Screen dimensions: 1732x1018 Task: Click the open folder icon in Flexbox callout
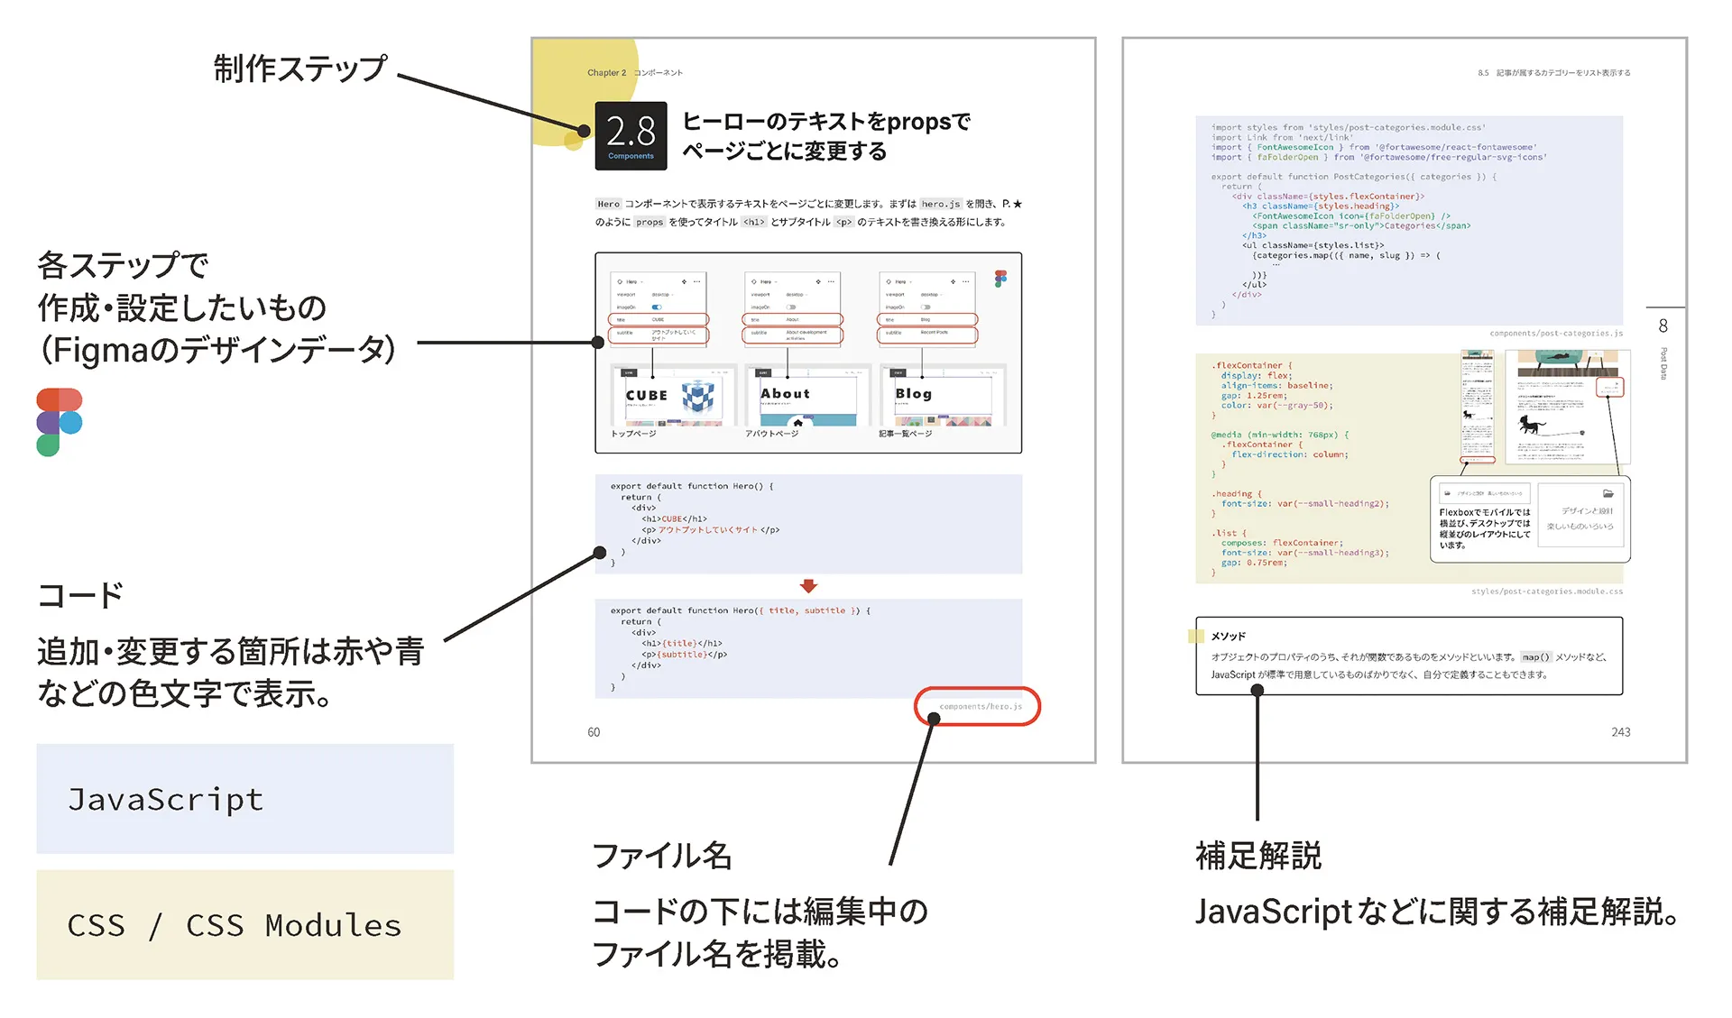coord(1608,493)
